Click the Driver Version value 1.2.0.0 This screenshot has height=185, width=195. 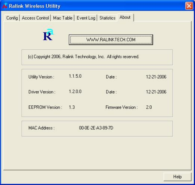[x=75, y=92]
